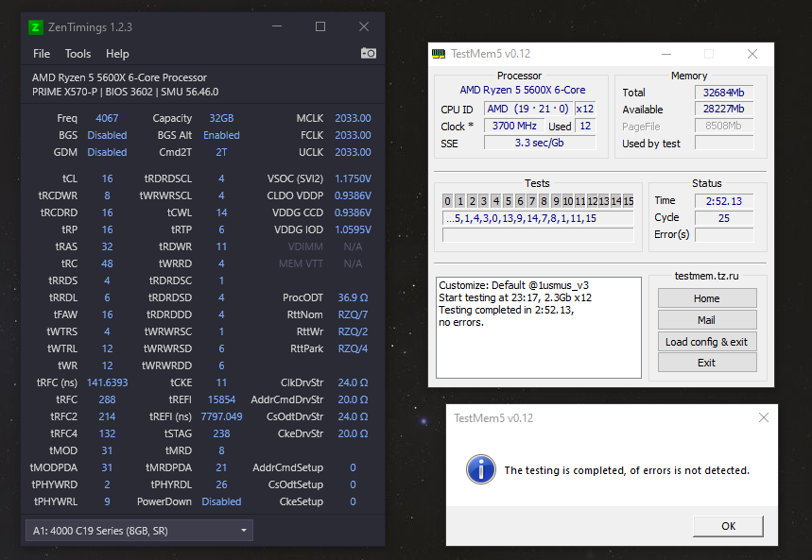
Task: Select test box number 10 in TestMem5
Action: click(x=567, y=201)
